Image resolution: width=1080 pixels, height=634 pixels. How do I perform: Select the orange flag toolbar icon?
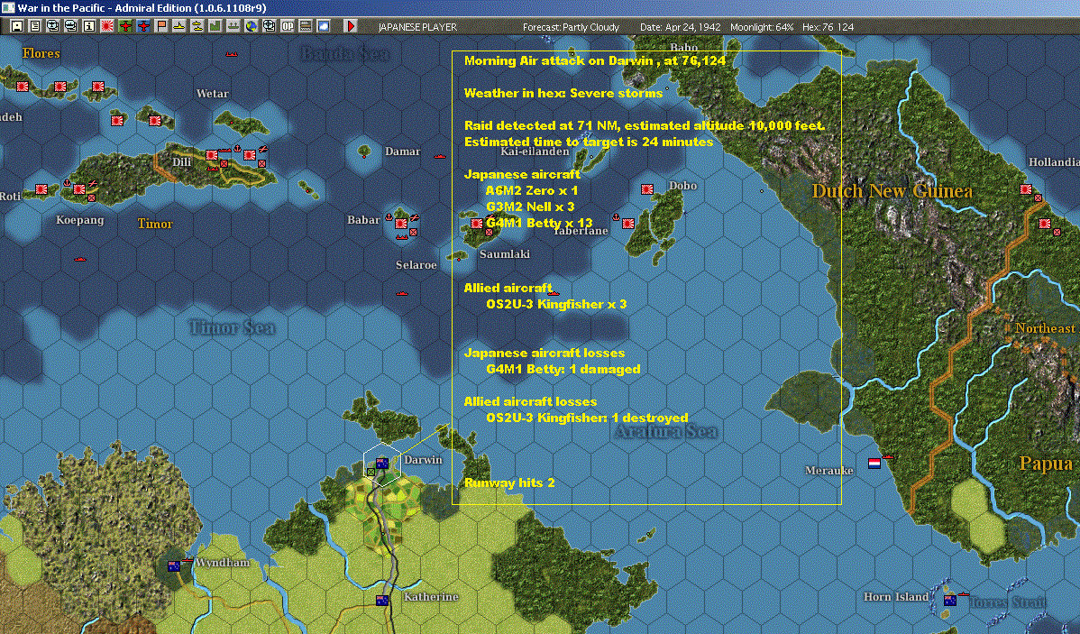click(161, 26)
